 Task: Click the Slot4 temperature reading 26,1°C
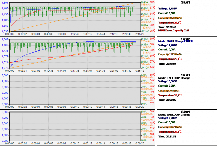pos(170,132)
